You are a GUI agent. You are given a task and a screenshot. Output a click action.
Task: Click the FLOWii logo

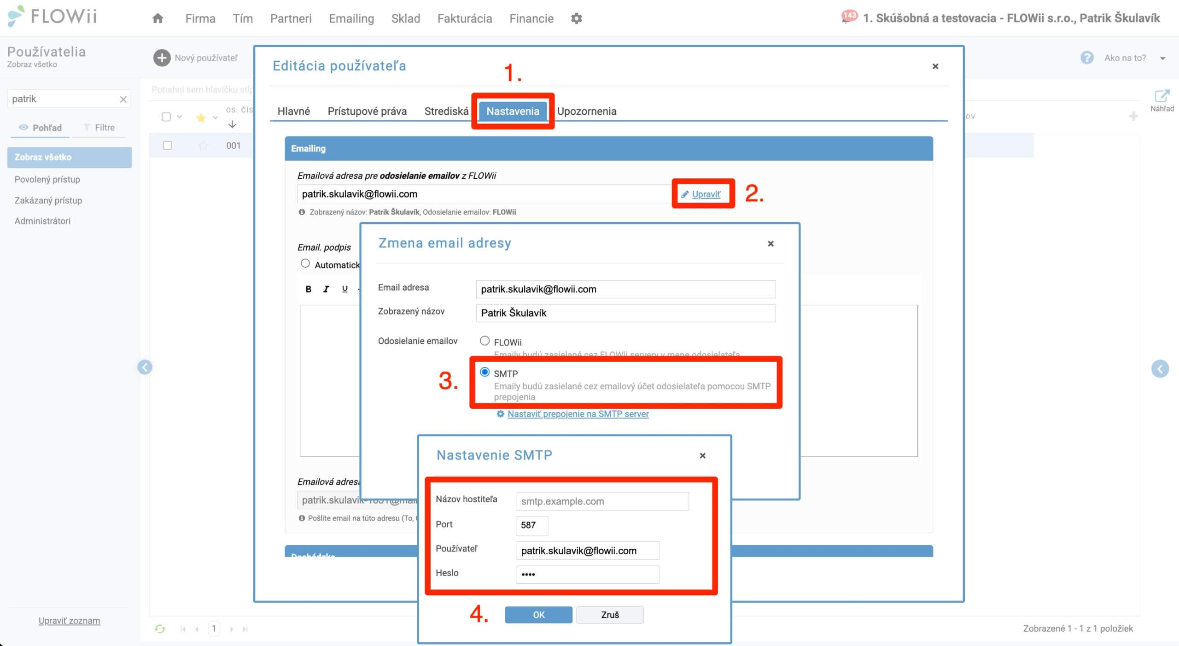click(52, 16)
